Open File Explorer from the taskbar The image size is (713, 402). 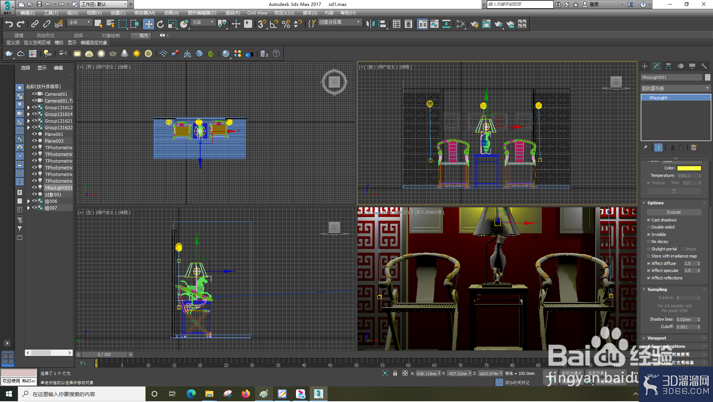coord(209,394)
